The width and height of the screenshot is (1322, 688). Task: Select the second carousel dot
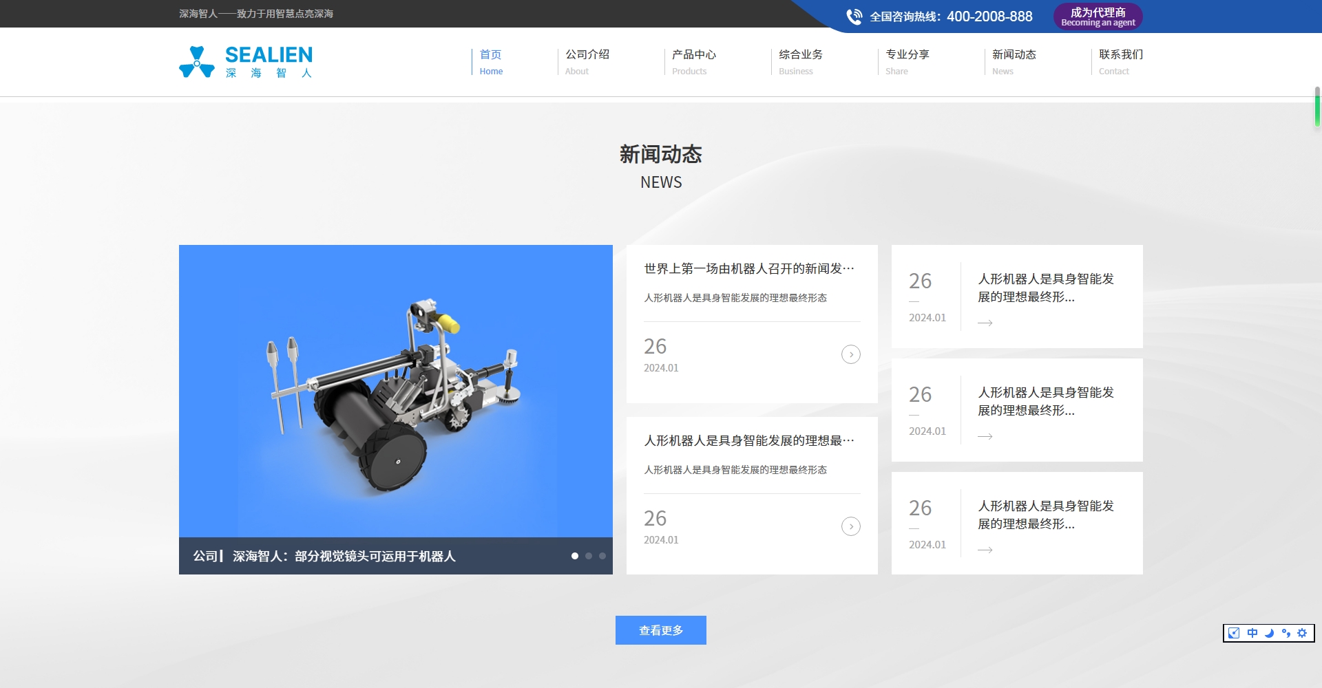click(x=589, y=556)
